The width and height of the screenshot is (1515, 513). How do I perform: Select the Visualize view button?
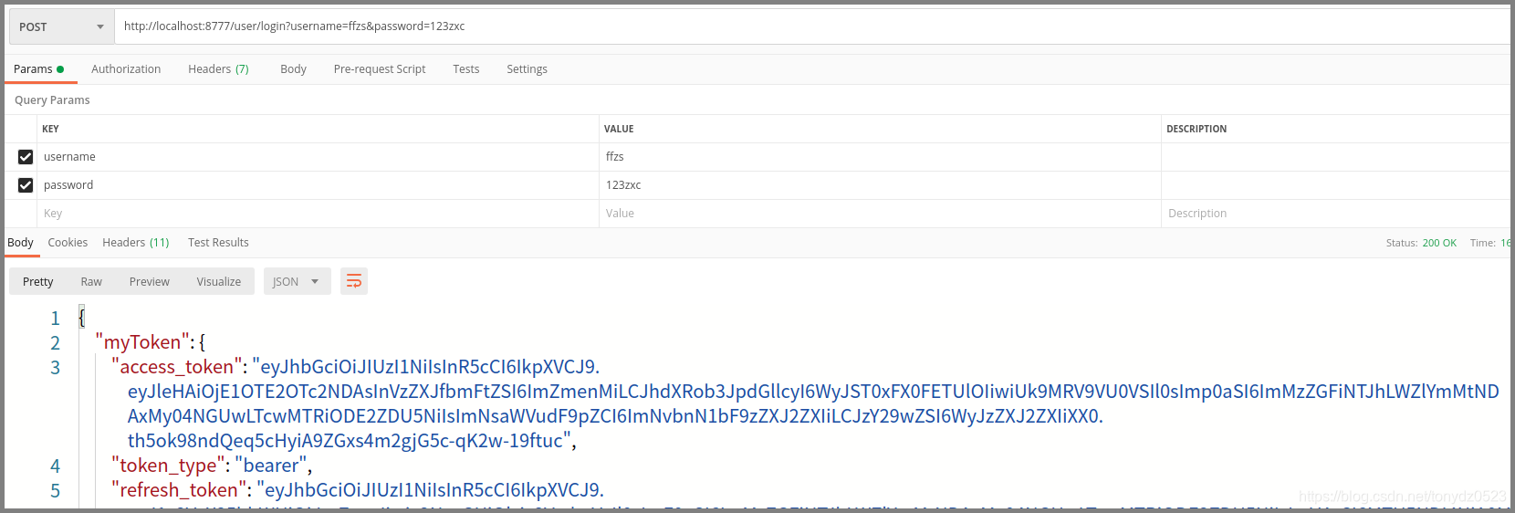219,282
